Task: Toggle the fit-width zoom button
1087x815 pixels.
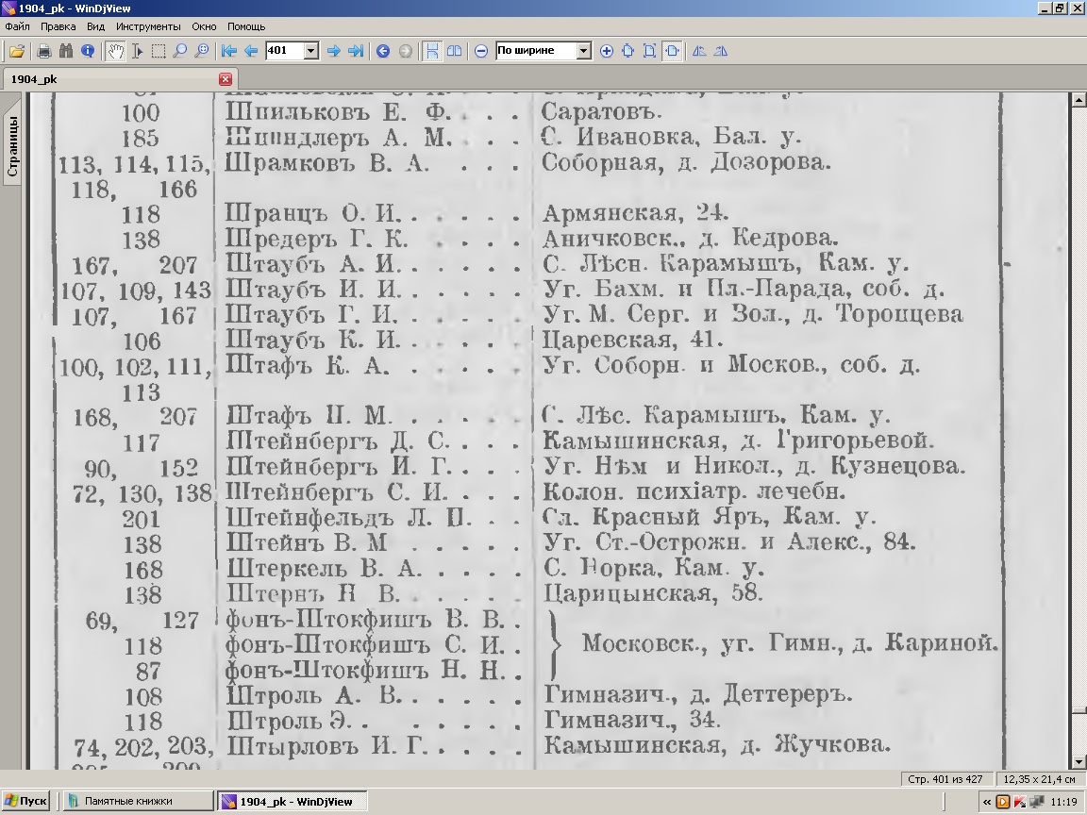Action: coord(672,51)
